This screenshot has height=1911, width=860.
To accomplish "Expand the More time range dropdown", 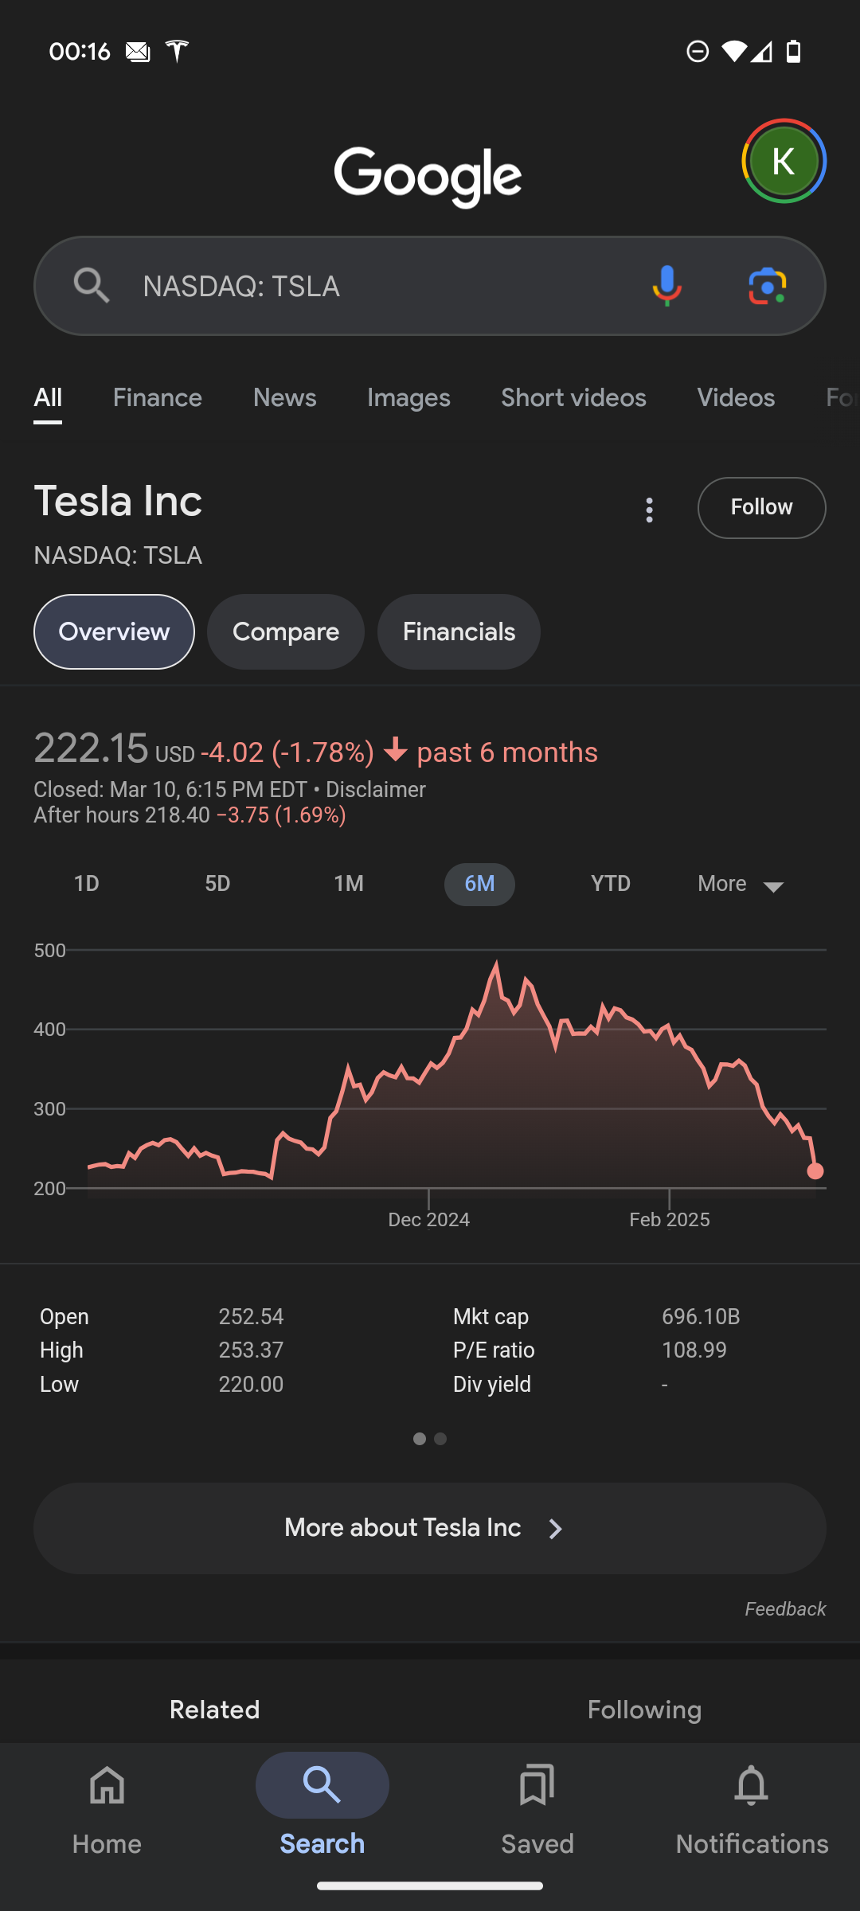I will point(741,885).
